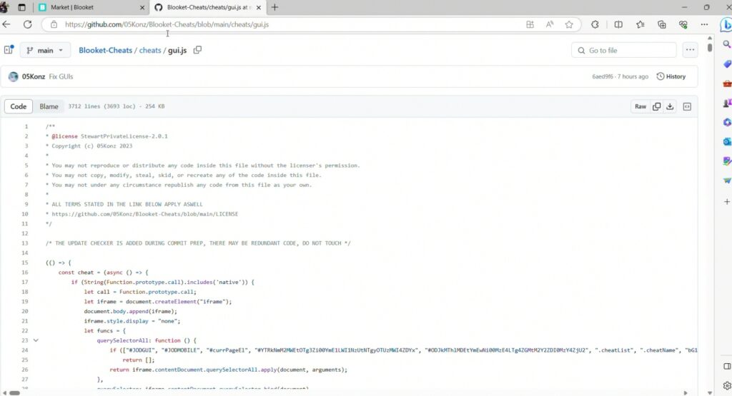
Task: Copy the file path gui.js
Action: coord(197,50)
